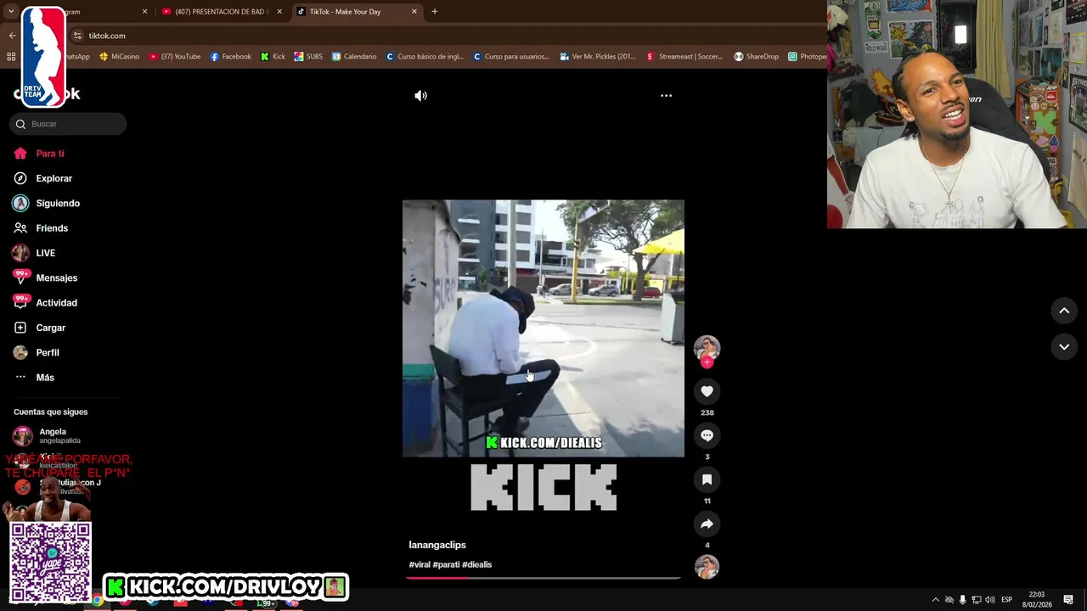Viewport: 1087px width, 611px height.
Task: Switch ESP input language
Action: 1007,600
